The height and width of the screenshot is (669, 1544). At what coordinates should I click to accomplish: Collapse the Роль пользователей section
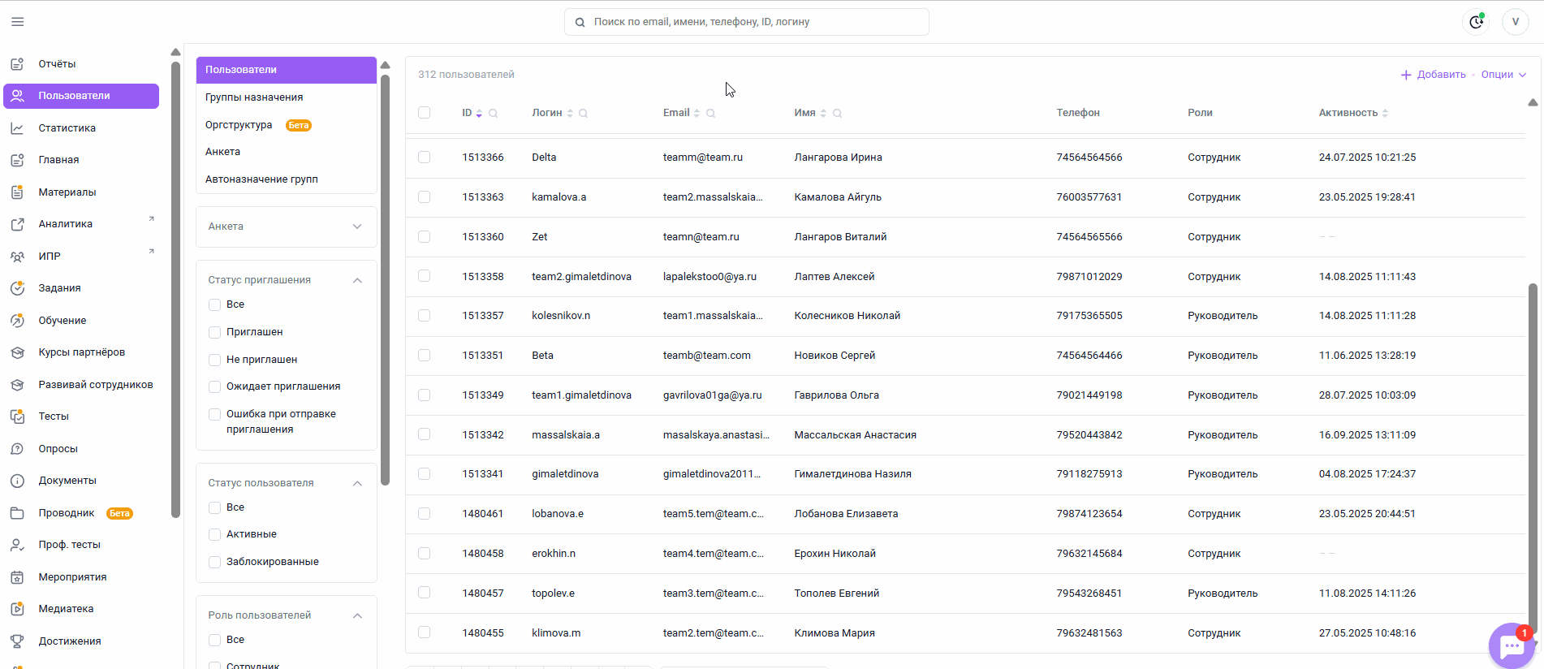coord(357,615)
